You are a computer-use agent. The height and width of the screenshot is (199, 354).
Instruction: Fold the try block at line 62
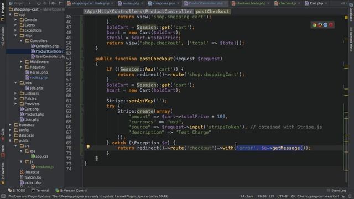coord(82,106)
